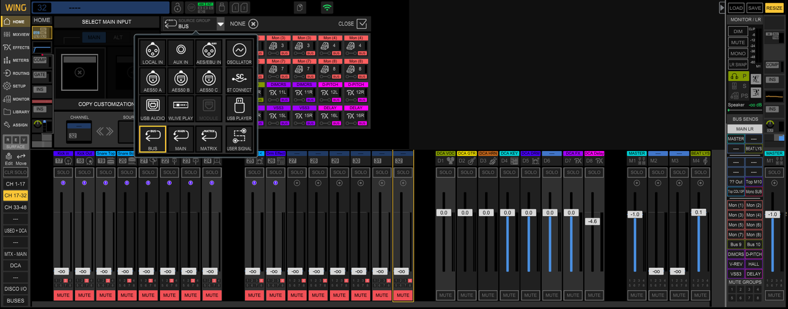Image resolution: width=788 pixels, height=309 pixels.
Task: Toggle the CLOSE checkbox
Action: [361, 24]
